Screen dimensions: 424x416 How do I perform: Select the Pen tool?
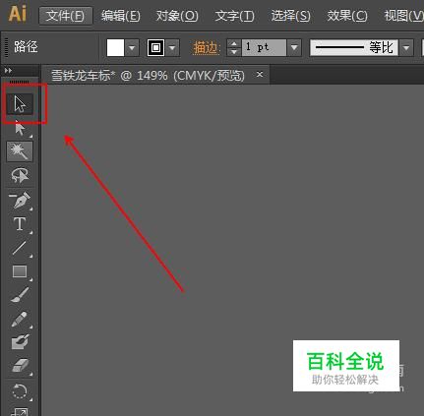[x=20, y=200]
